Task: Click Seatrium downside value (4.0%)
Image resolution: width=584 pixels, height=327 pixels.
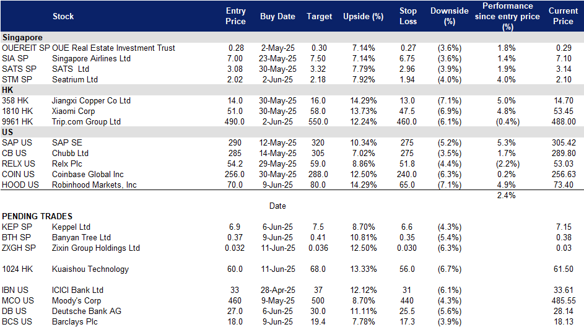Action: click(x=449, y=80)
